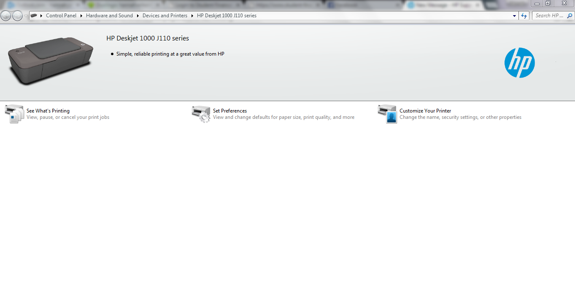The image size is (575, 306).
Task: Go back with the Back arrow button
Action: pyautogui.click(x=6, y=16)
